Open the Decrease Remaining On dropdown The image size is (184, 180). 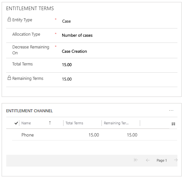(74, 51)
